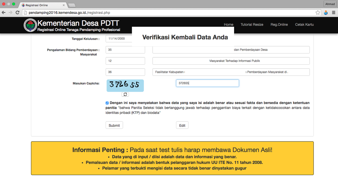
Task: Click the Pengalaman Bidang Pemberdayaan label
Action: point(73,52)
